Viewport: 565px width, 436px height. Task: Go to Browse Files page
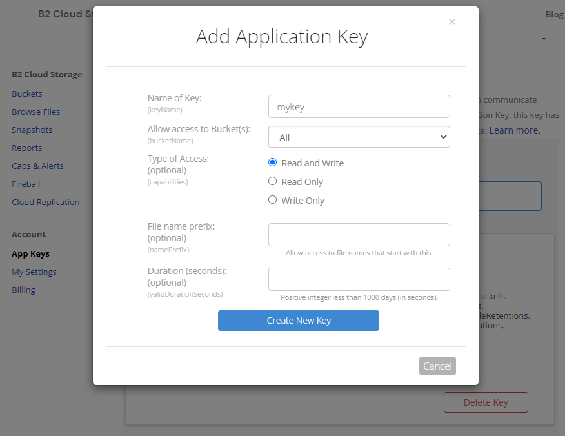[x=36, y=112]
